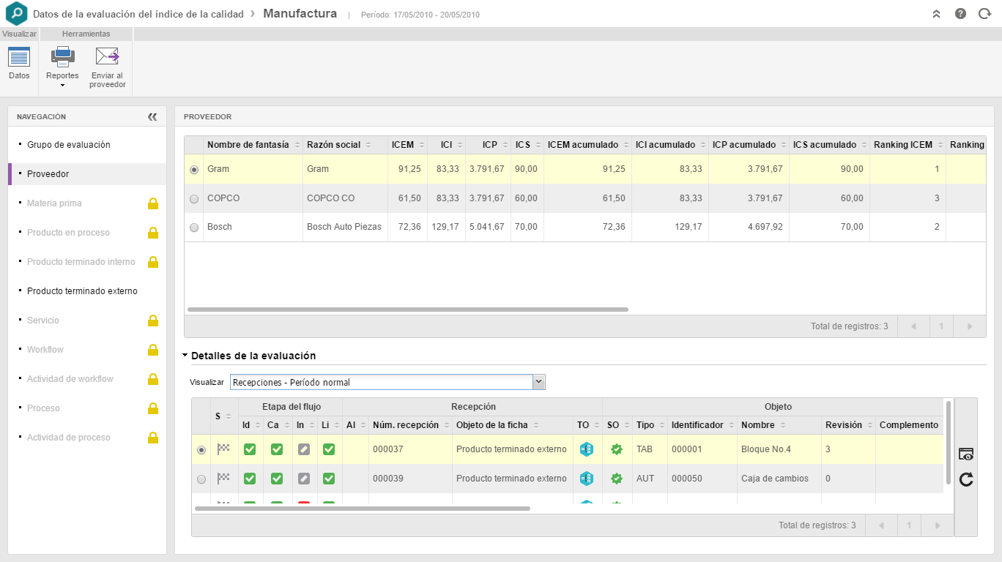1002x562 pixels.
Task: Select the Bosch supplier radio button
Action: tap(194, 228)
